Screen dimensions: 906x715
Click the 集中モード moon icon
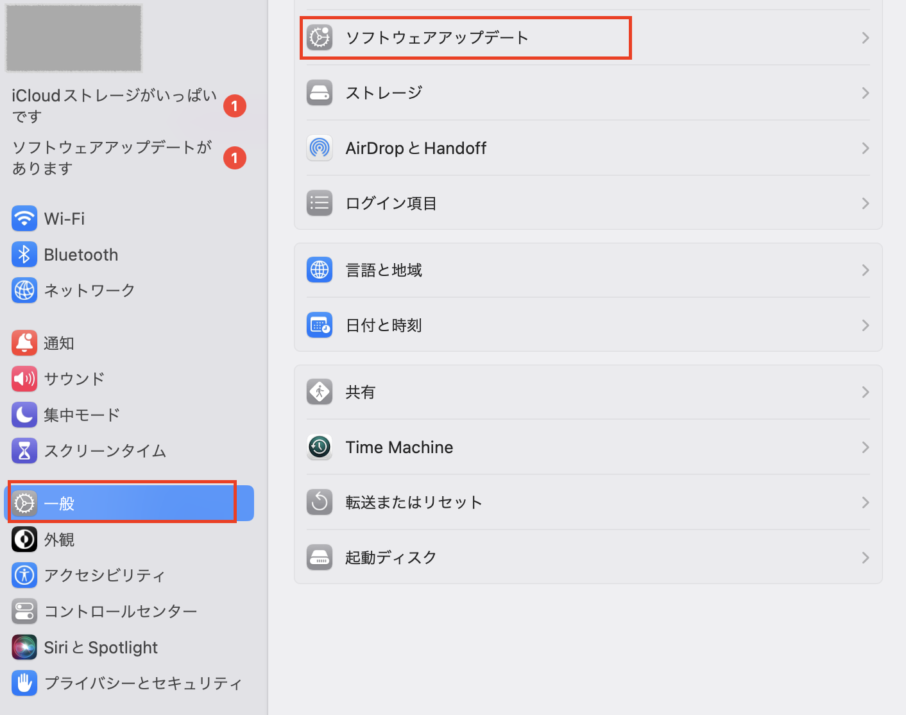[24, 415]
